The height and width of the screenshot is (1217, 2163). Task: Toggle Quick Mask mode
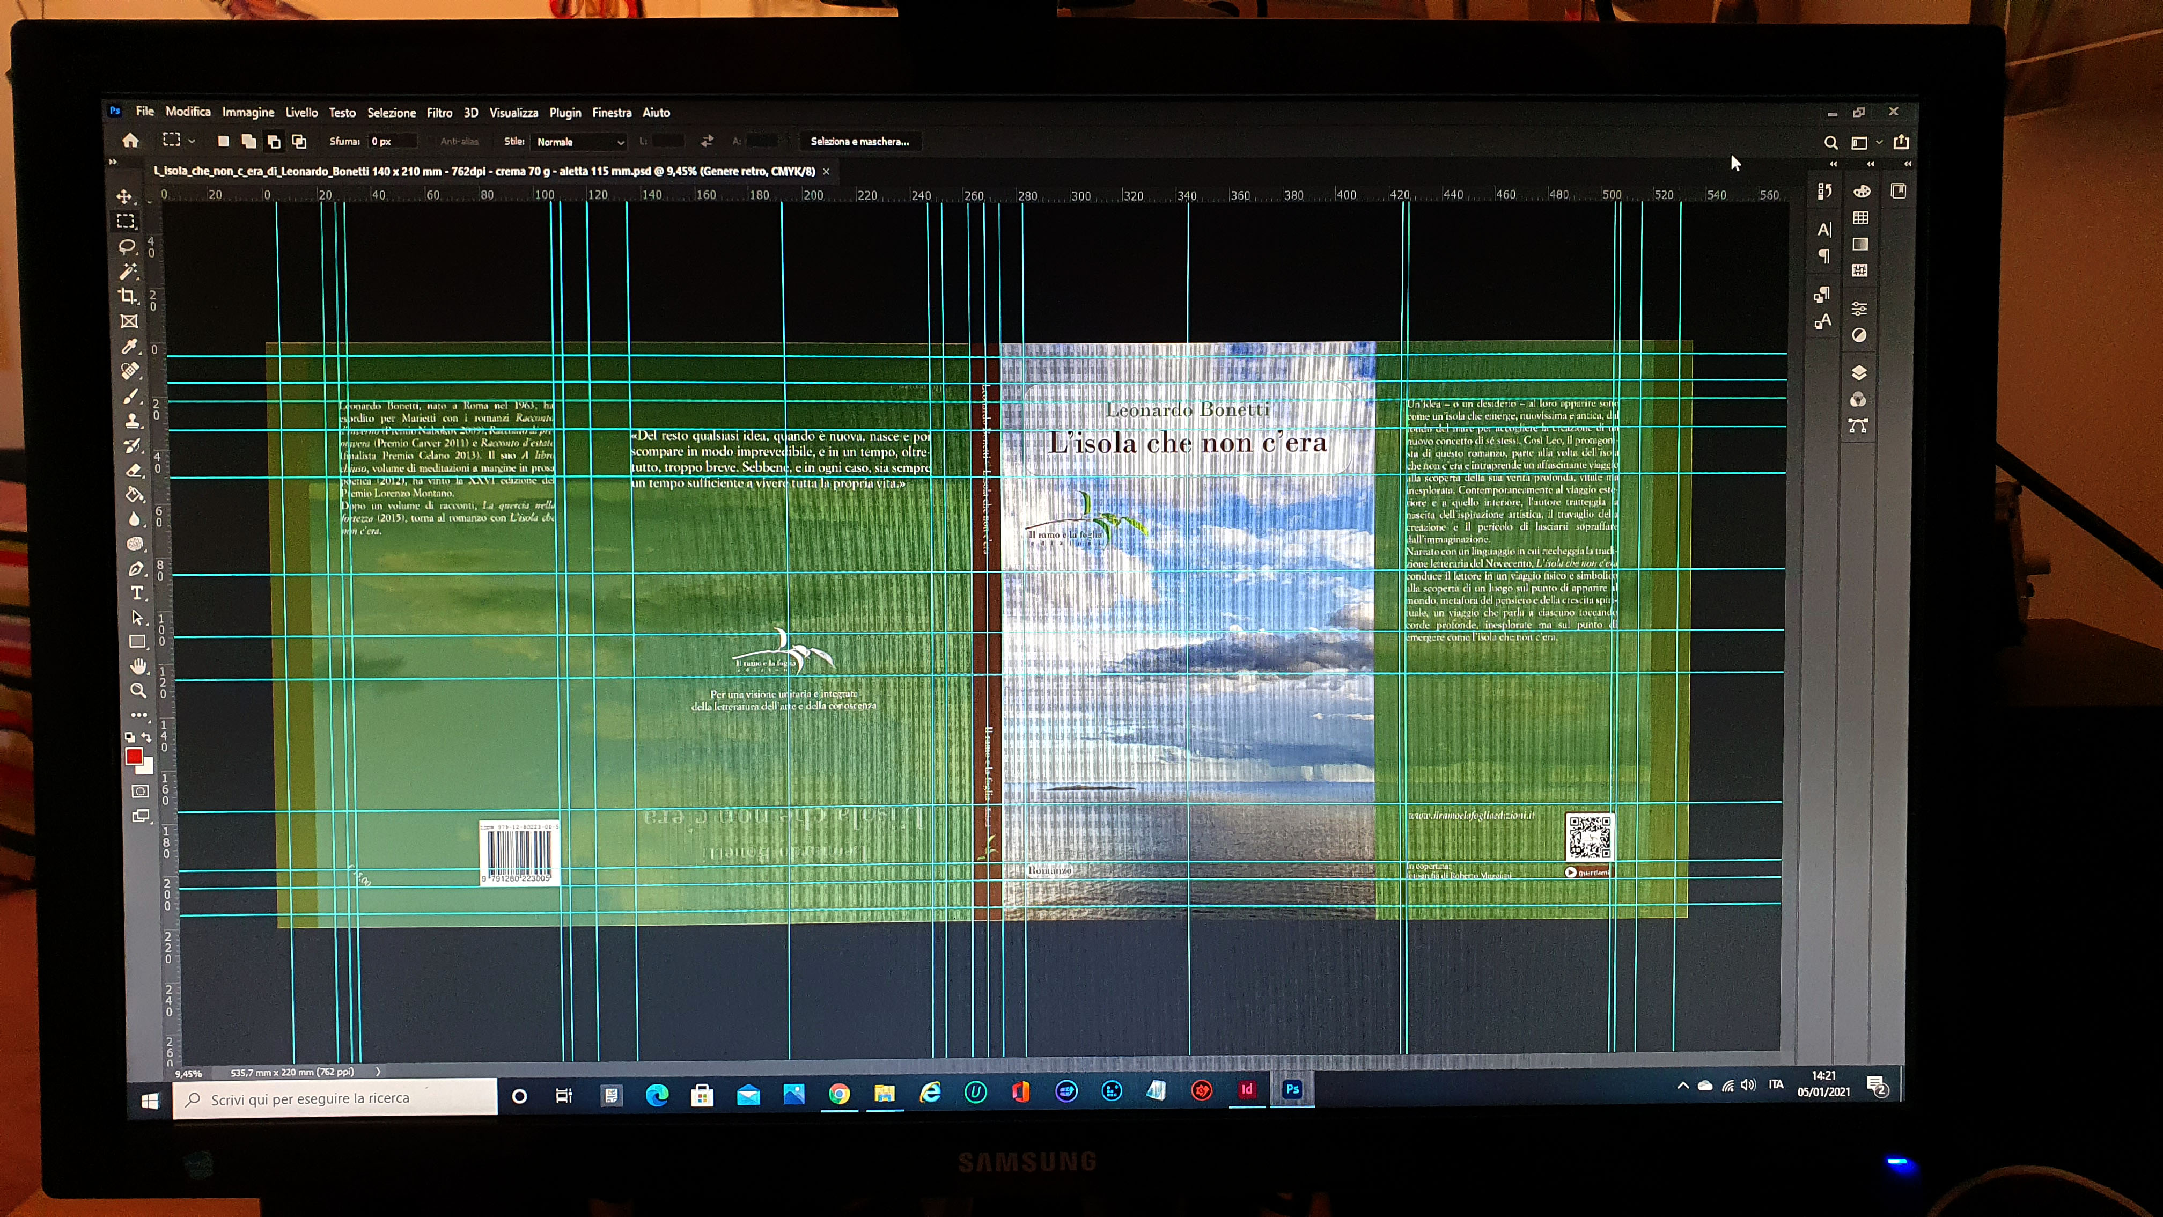[x=140, y=791]
